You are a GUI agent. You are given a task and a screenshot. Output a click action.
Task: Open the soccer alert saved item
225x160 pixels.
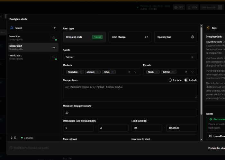click(x=33, y=47)
